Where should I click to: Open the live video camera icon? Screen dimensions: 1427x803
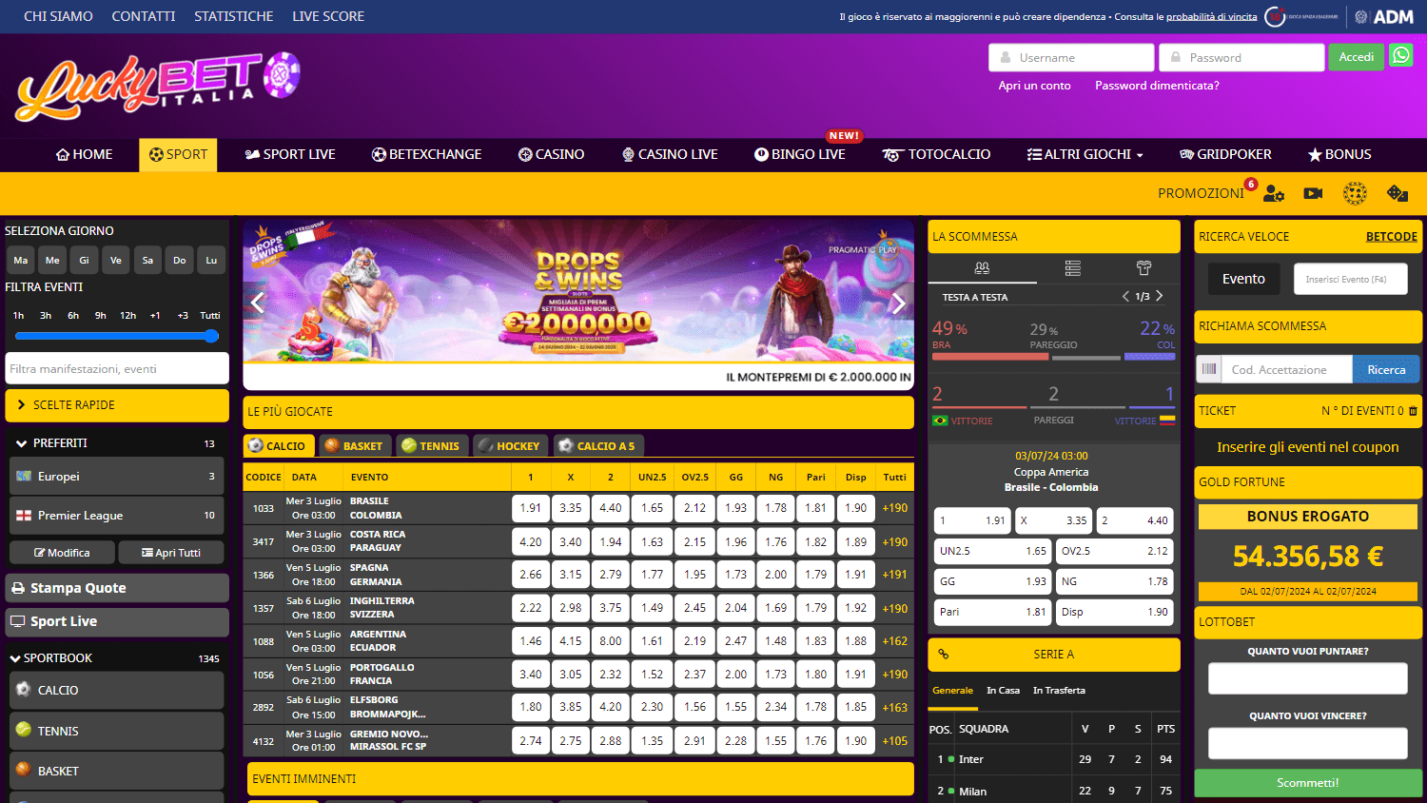click(x=1313, y=193)
